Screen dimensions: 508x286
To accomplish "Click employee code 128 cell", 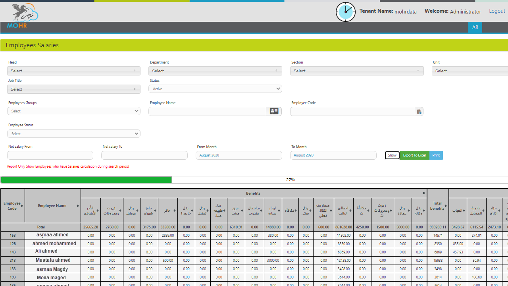I will point(13,243).
